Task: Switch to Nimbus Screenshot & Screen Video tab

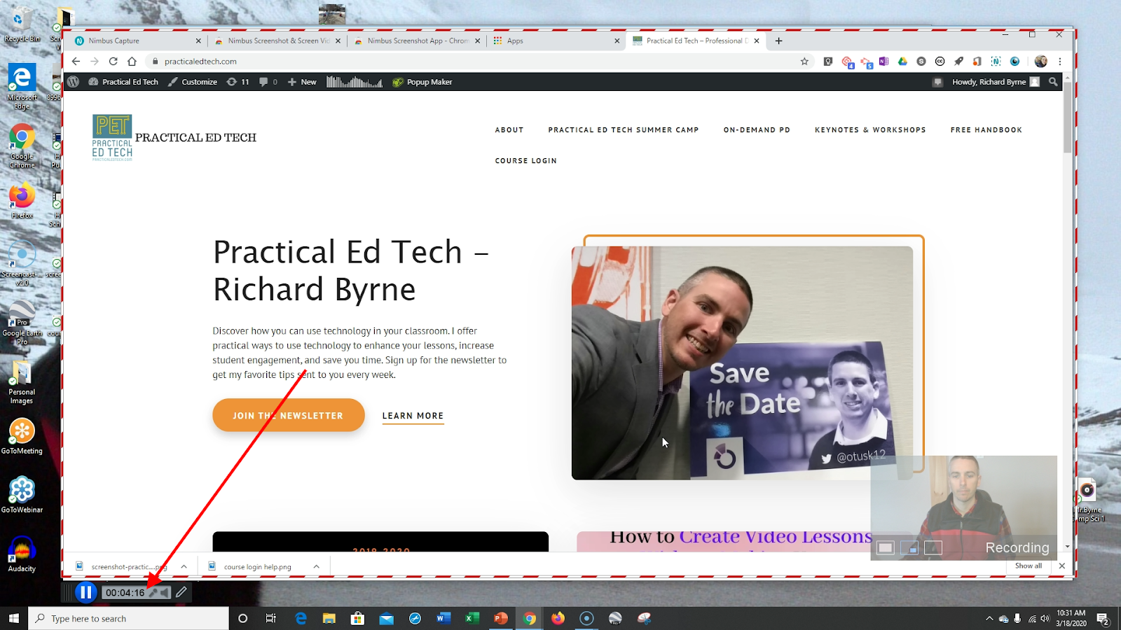Action: click(277, 41)
